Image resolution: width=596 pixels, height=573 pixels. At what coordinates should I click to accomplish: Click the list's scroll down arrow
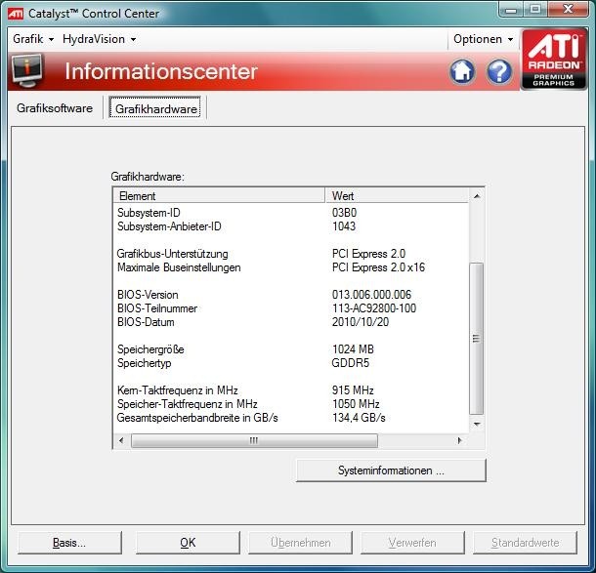pyautogui.click(x=477, y=424)
